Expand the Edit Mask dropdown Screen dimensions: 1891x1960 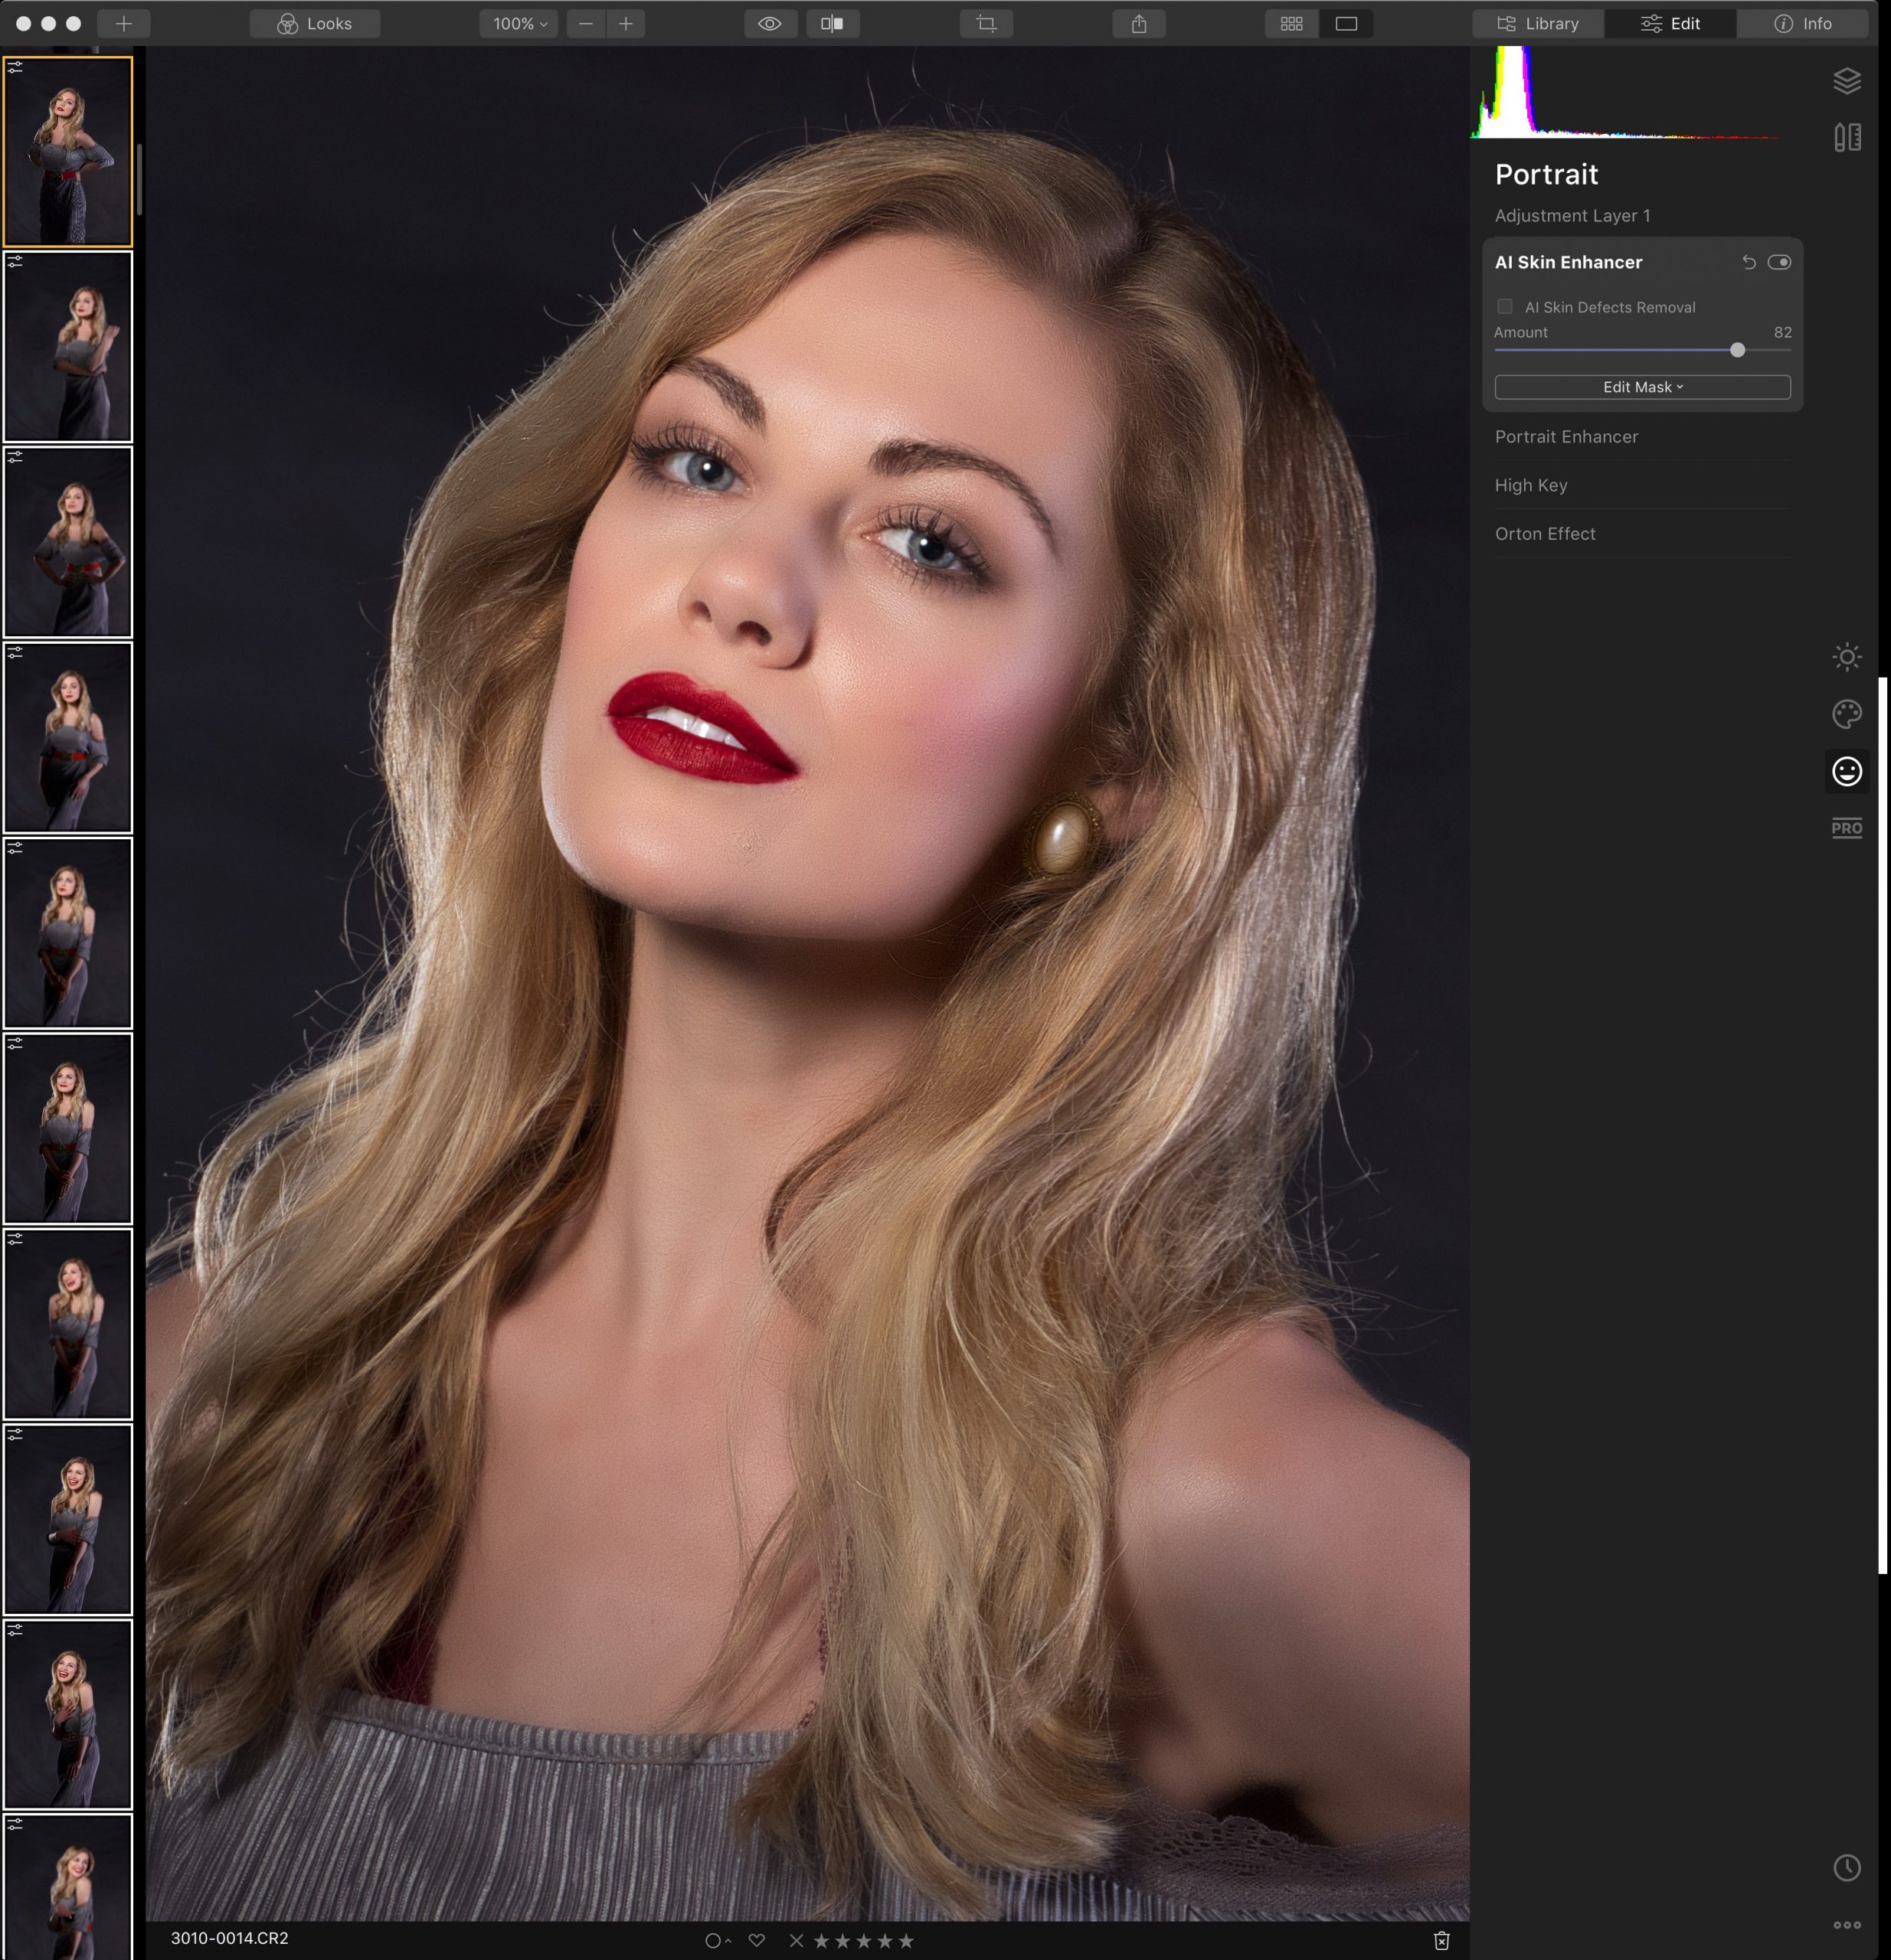coord(1642,387)
